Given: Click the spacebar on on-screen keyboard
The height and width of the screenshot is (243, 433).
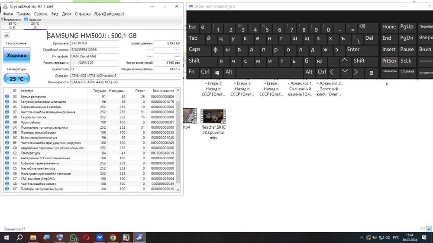Looking at the screenshot, I should pyautogui.click(x=269, y=73).
